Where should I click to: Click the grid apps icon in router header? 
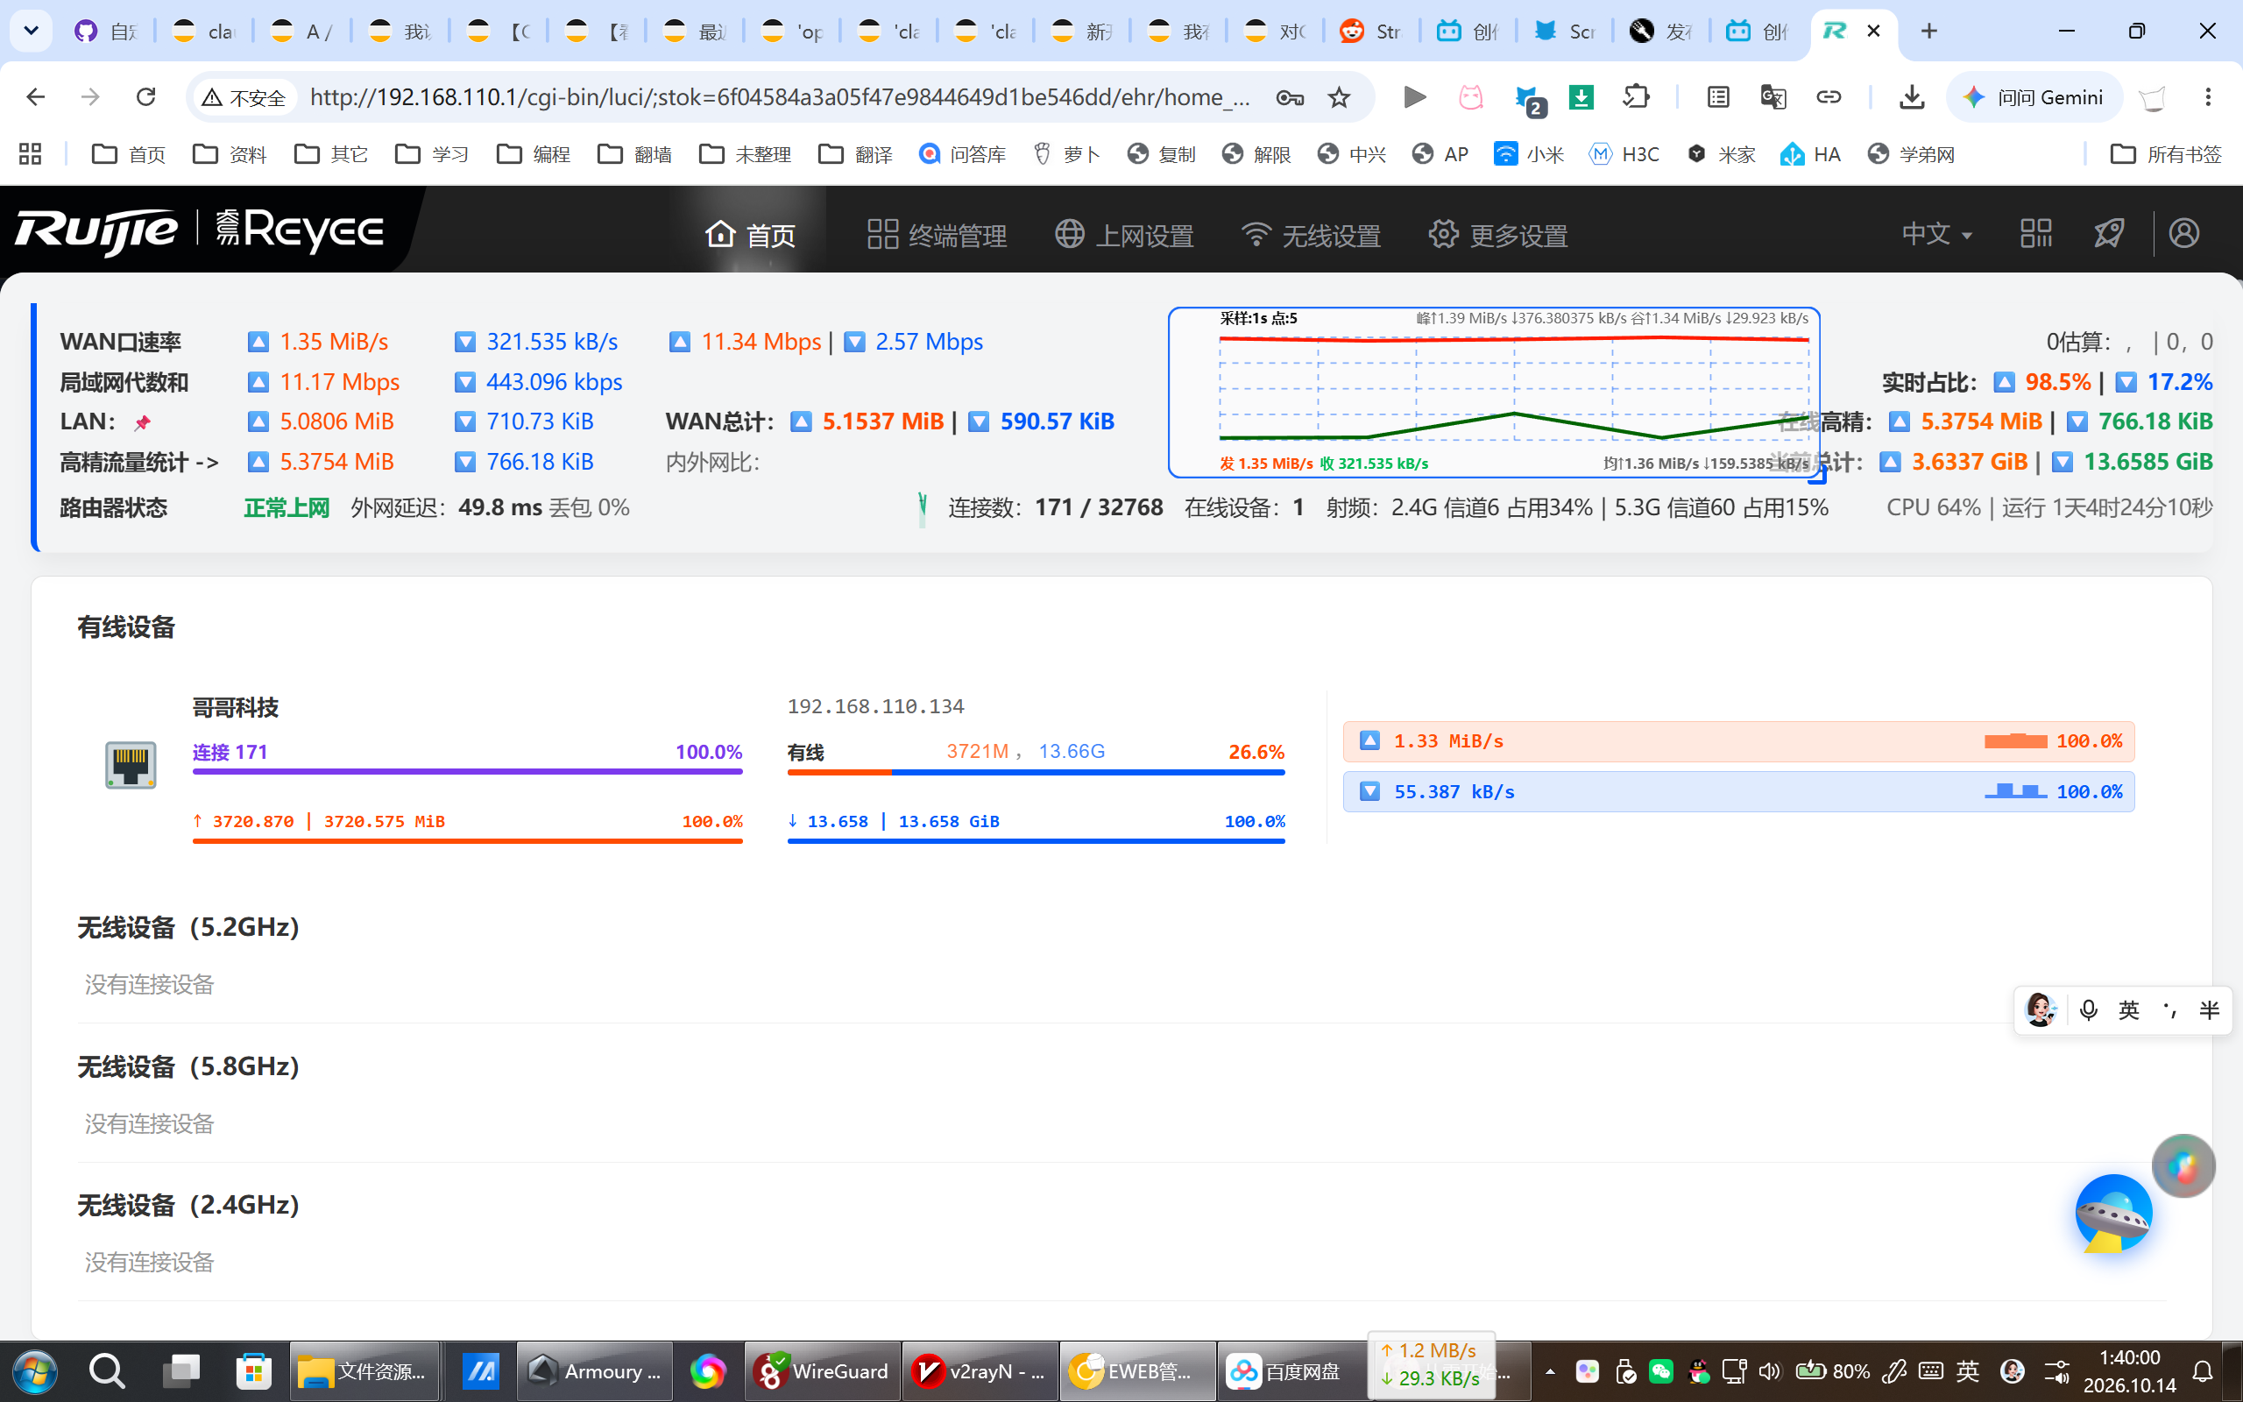pyautogui.click(x=2035, y=233)
